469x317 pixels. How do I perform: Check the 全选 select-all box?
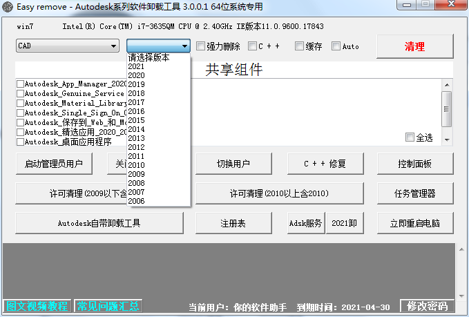410,137
